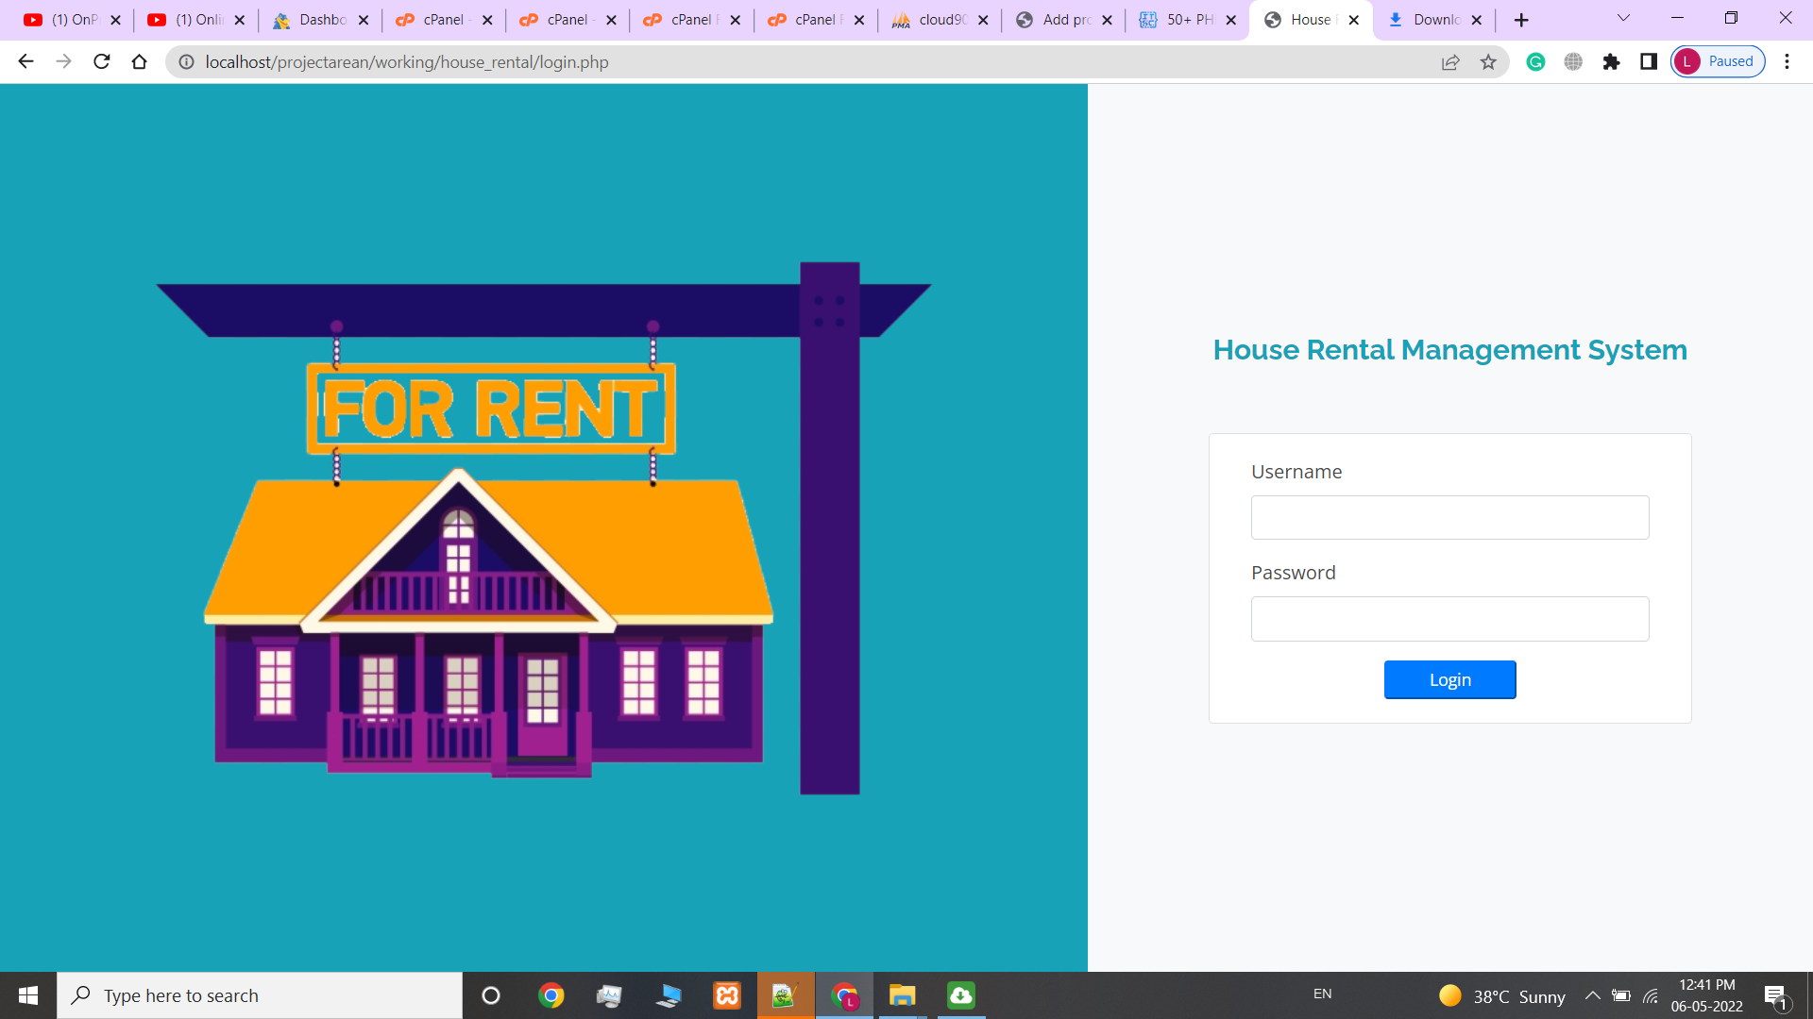Open the Chrome extensions puzzle icon
1813x1019 pixels.
(x=1611, y=61)
